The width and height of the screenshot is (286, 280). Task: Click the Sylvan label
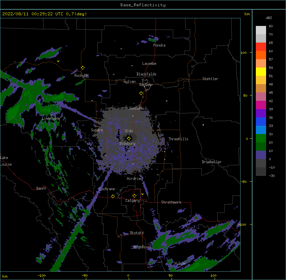(x=129, y=81)
